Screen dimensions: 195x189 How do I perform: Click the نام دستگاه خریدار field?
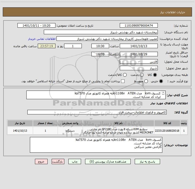101,32
